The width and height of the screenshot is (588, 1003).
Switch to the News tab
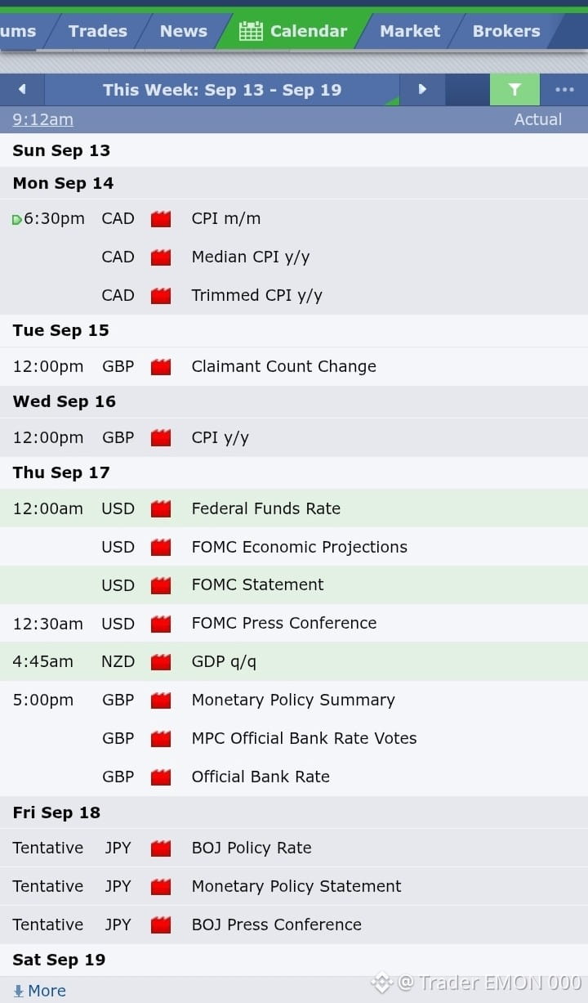click(183, 31)
